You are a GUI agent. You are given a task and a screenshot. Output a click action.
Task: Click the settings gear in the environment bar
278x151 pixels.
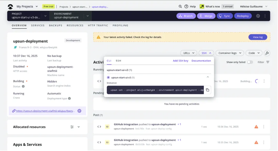click(x=258, y=16)
